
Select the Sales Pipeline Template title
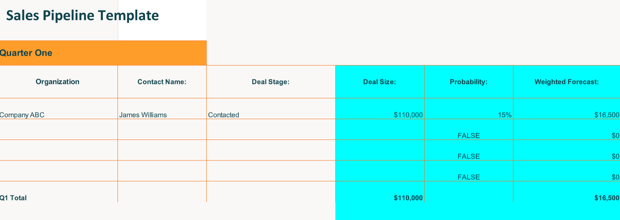[x=82, y=16]
